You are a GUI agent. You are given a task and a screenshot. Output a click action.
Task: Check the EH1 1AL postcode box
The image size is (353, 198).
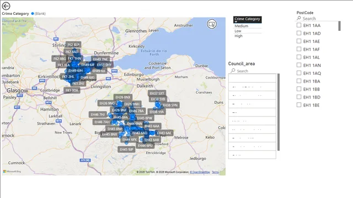coord(299,57)
